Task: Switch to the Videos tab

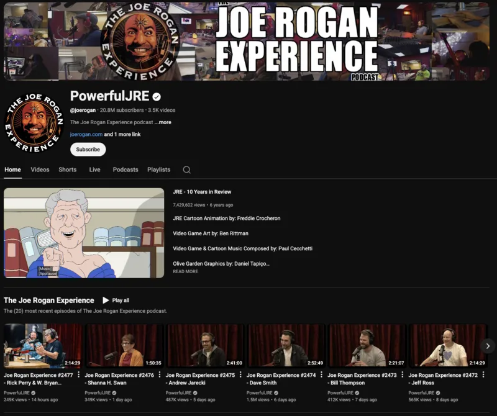Action: (40, 170)
